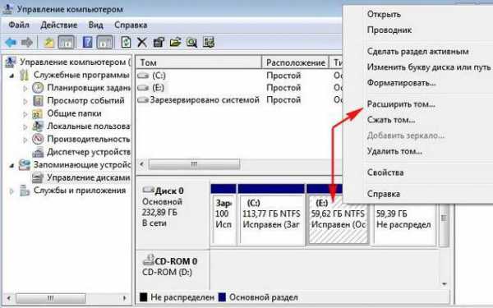This screenshot has height=308, width=493.
Task: Click the black Не распределен legend swatch
Action: (143, 297)
